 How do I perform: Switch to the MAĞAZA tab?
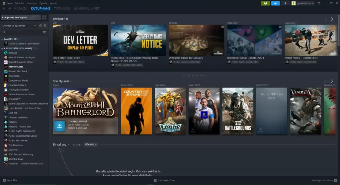point(20,8)
